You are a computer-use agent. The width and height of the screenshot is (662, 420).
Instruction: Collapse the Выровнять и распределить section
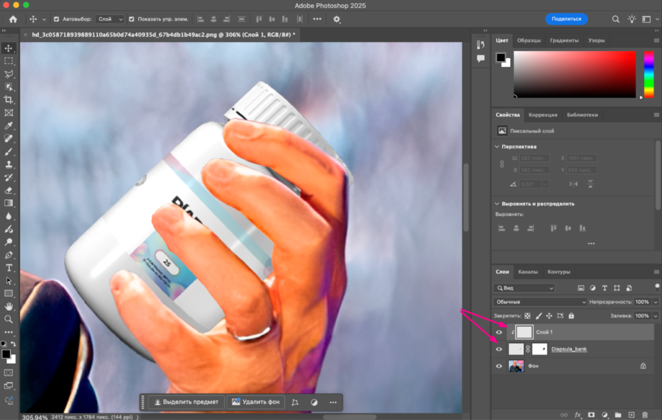[496, 204]
